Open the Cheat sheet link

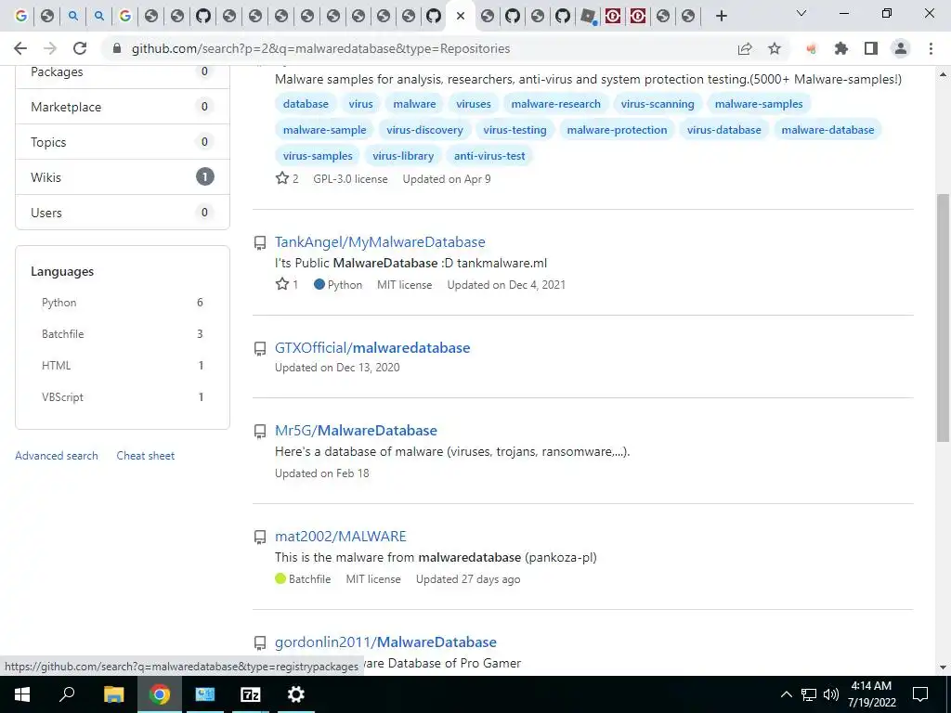(x=146, y=455)
